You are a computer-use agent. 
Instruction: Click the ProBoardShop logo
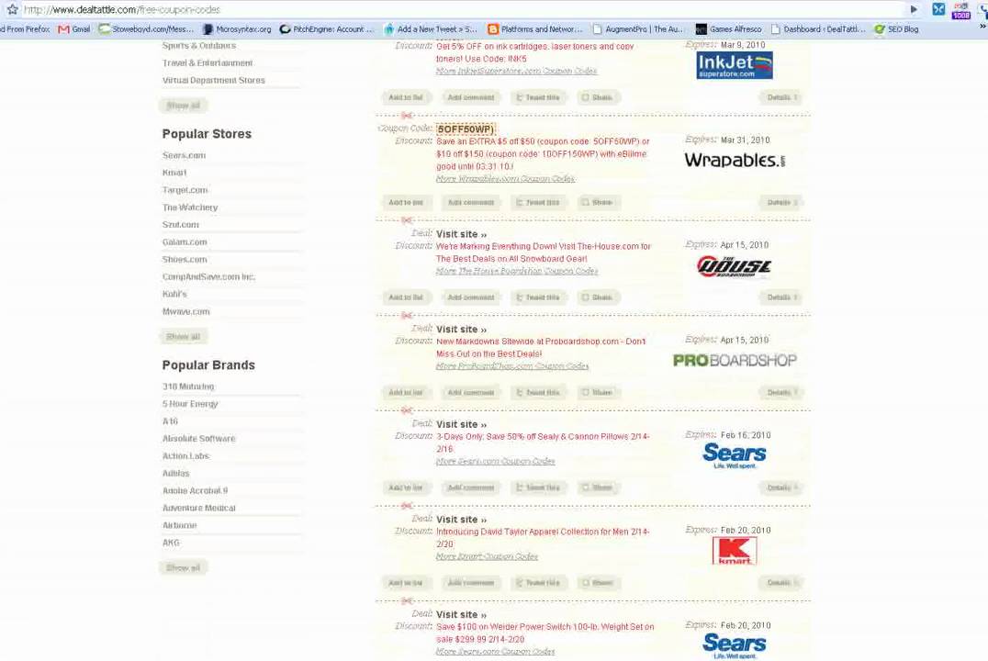pos(735,361)
